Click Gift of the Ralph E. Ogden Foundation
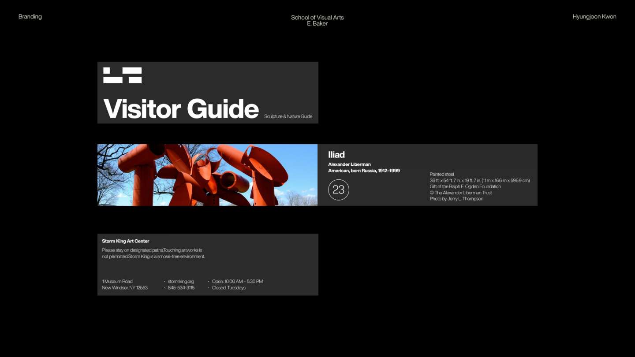The image size is (635, 357). click(465, 186)
